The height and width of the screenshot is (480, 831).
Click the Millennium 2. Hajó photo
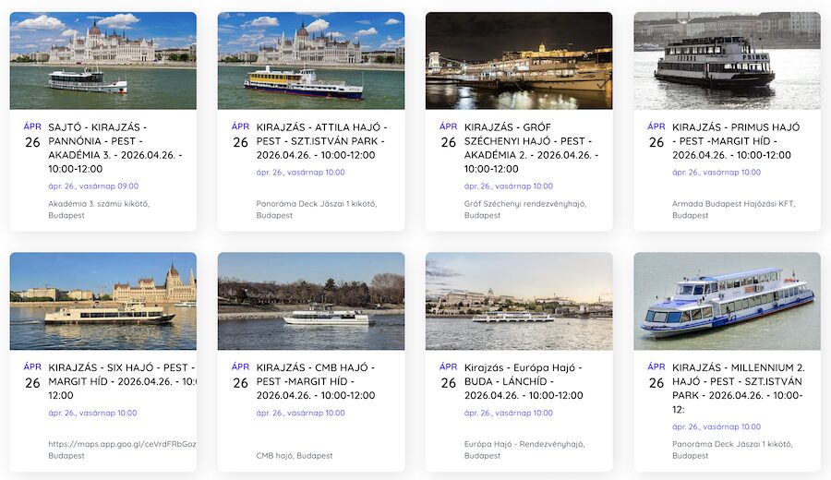click(727, 301)
